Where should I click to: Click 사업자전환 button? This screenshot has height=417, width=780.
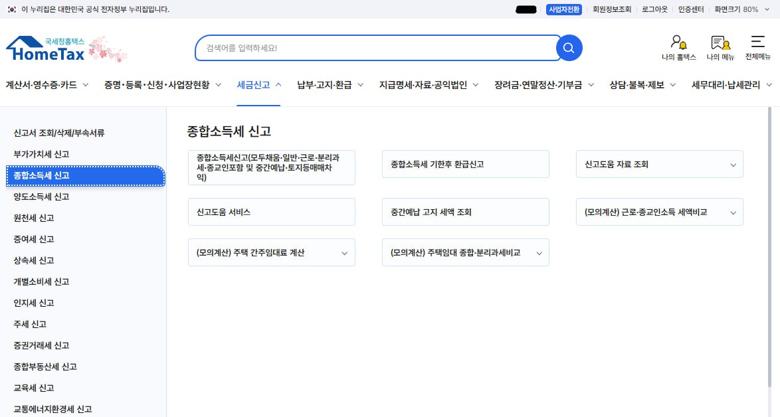pos(563,9)
